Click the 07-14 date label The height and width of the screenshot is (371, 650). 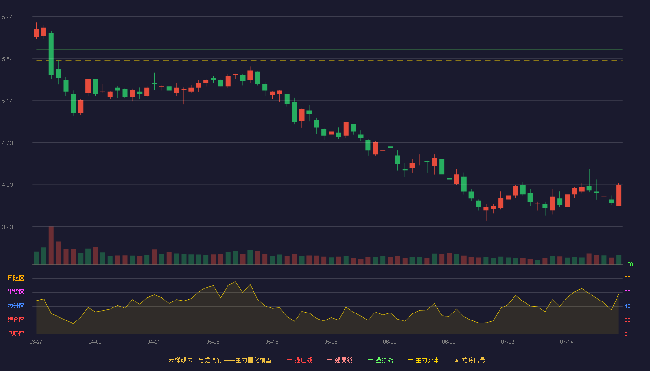[x=566, y=342]
